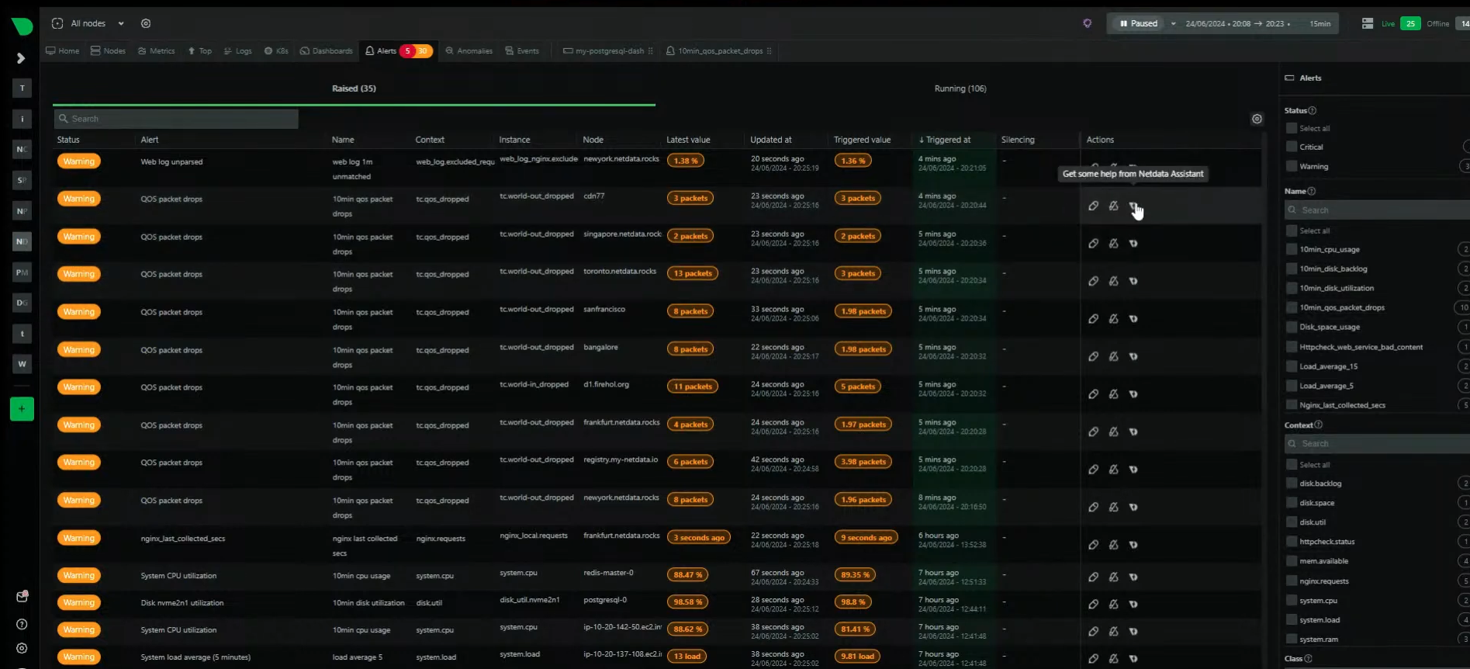This screenshot has height=669, width=1470.
Task: Click configure icon in the redis-master-0 row
Action: pos(1093,577)
